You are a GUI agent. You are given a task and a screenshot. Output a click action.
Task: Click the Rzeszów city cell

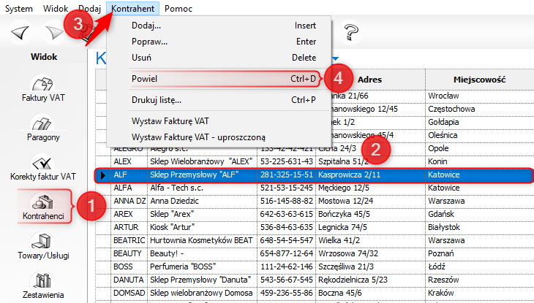pos(480,280)
